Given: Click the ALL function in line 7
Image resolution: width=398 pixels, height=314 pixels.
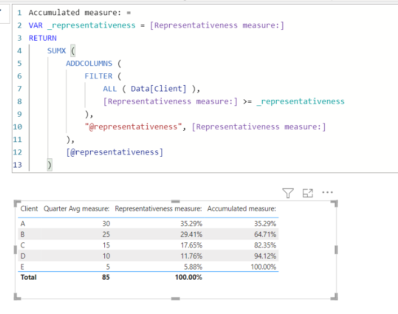Looking at the screenshot, I should [x=110, y=89].
